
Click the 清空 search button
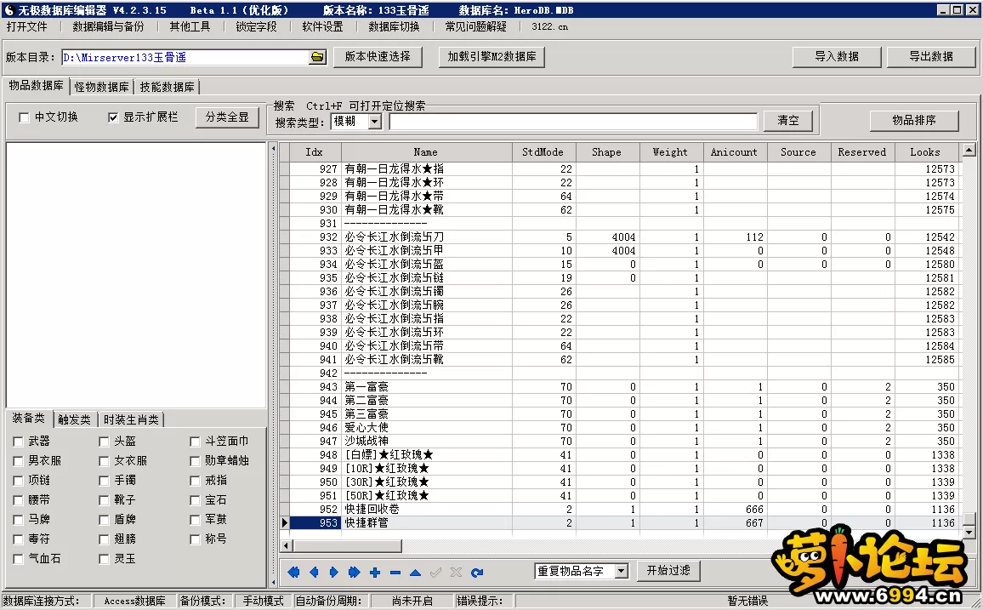[x=788, y=120]
